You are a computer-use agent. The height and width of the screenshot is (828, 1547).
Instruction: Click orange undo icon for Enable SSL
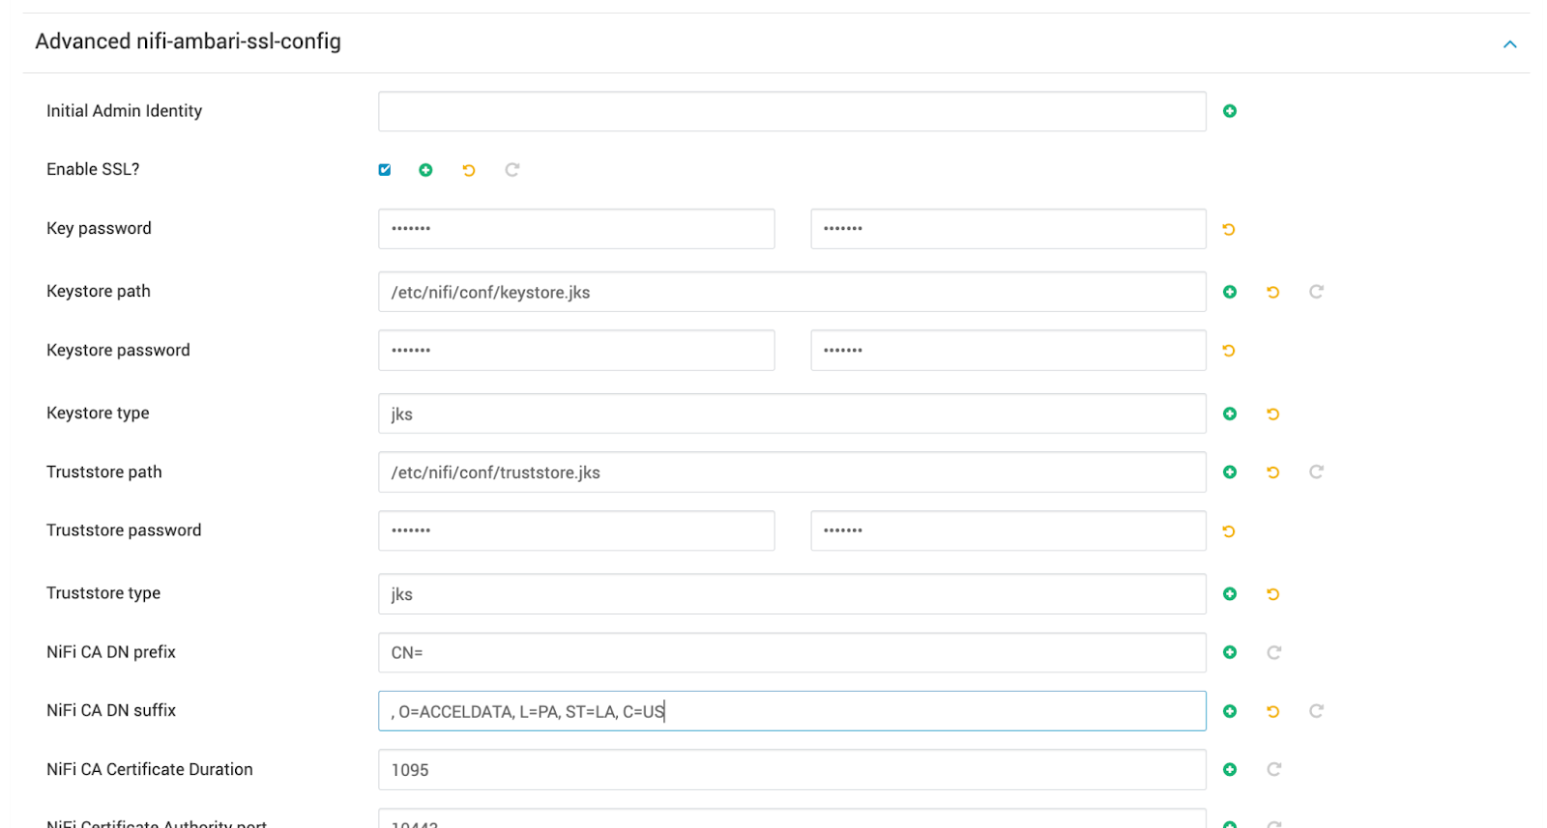[469, 170]
